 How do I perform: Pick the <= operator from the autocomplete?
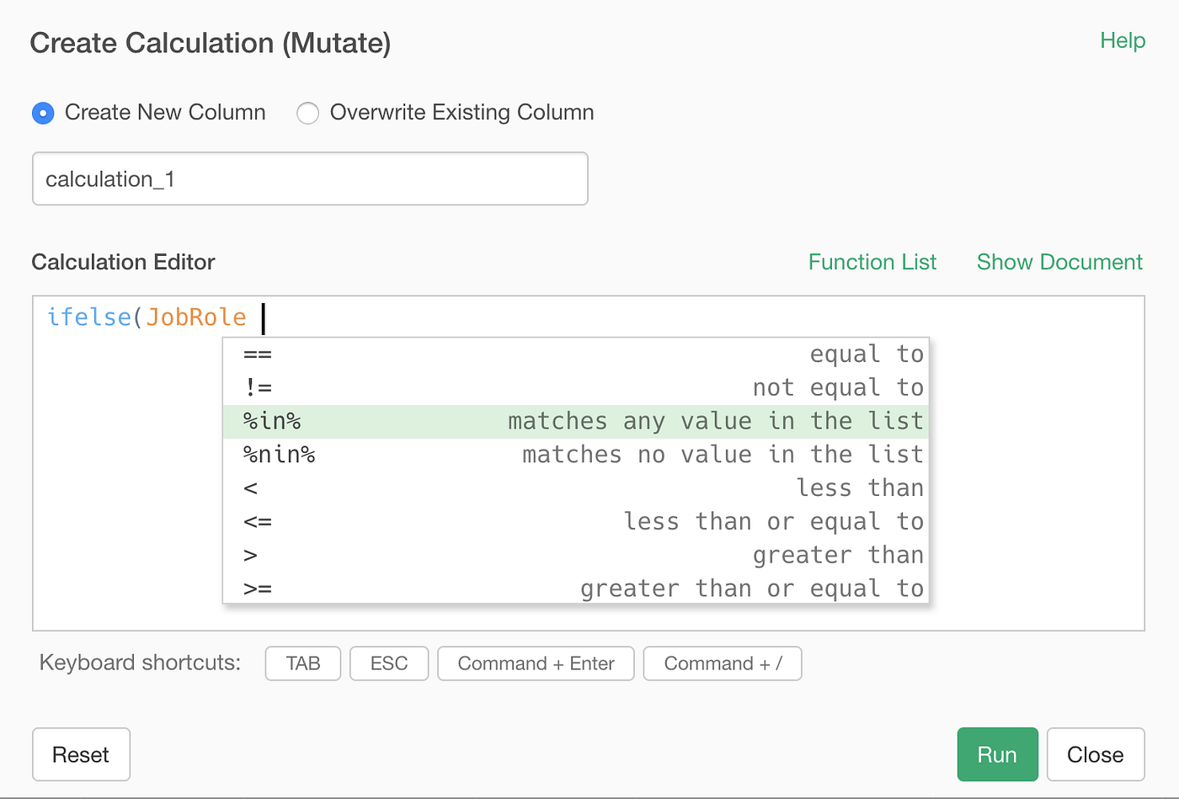click(x=575, y=521)
